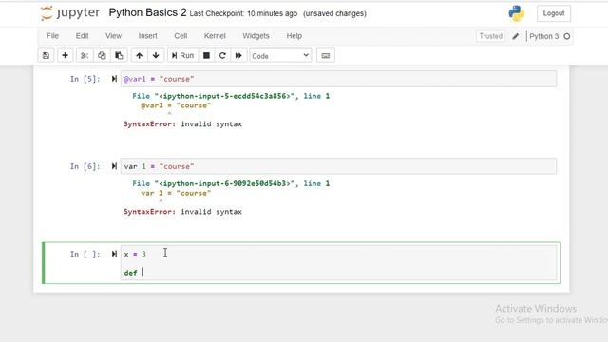Select the empty In [ ]: prompt

tap(85, 254)
